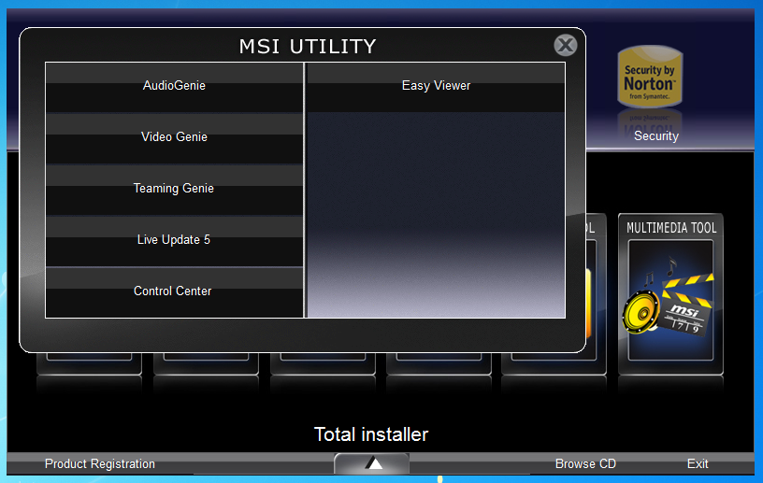Click the Total installer caption
The height and width of the screenshot is (483, 763).
pos(371,433)
